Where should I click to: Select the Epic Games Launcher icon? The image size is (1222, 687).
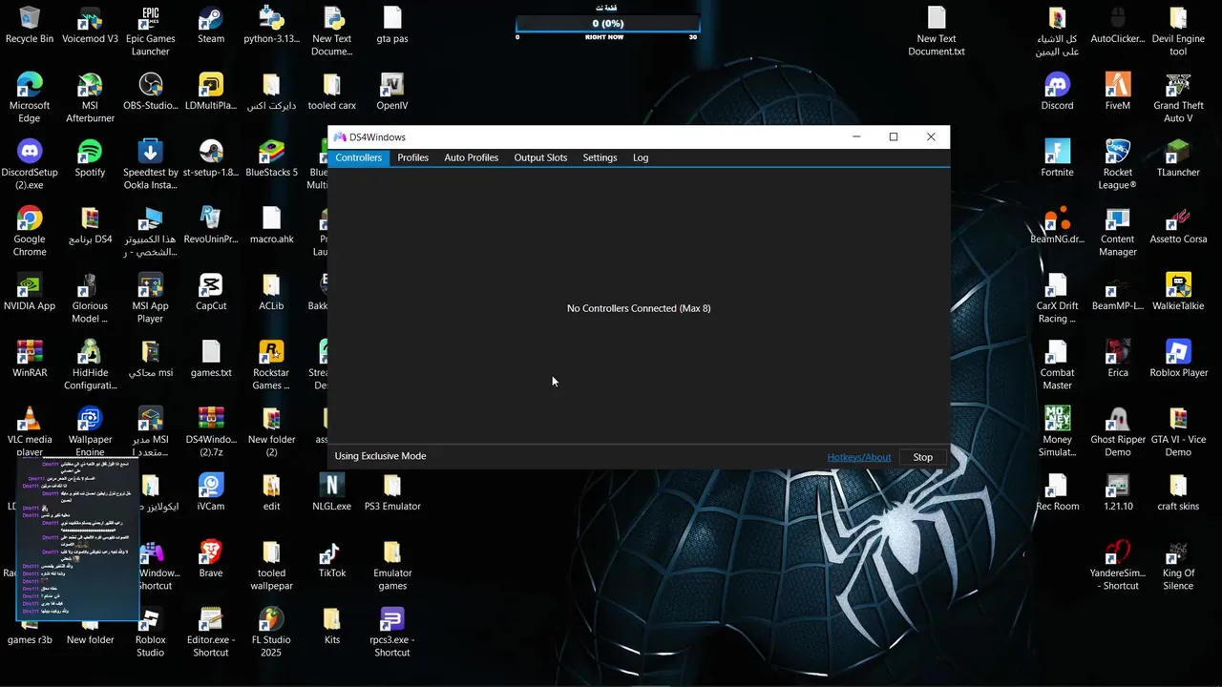(151, 31)
